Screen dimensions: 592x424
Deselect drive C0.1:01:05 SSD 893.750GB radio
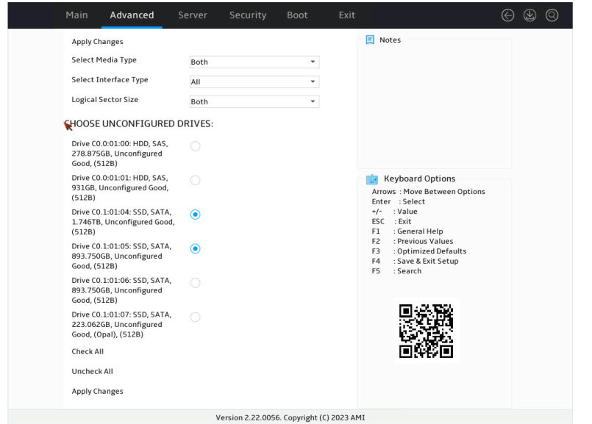click(195, 249)
